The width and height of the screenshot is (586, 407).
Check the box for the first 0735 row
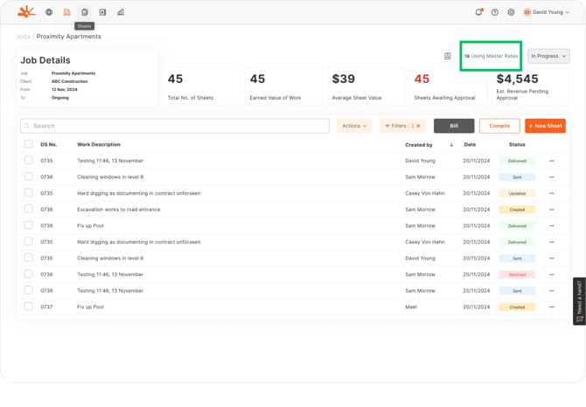coord(29,161)
